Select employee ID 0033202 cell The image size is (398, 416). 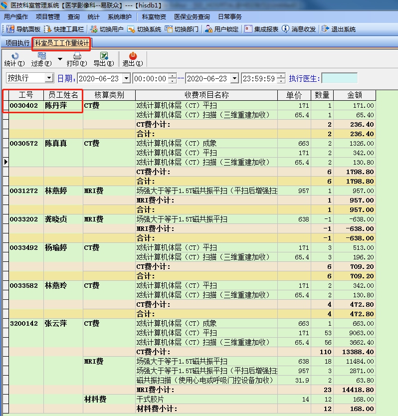(26, 219)
